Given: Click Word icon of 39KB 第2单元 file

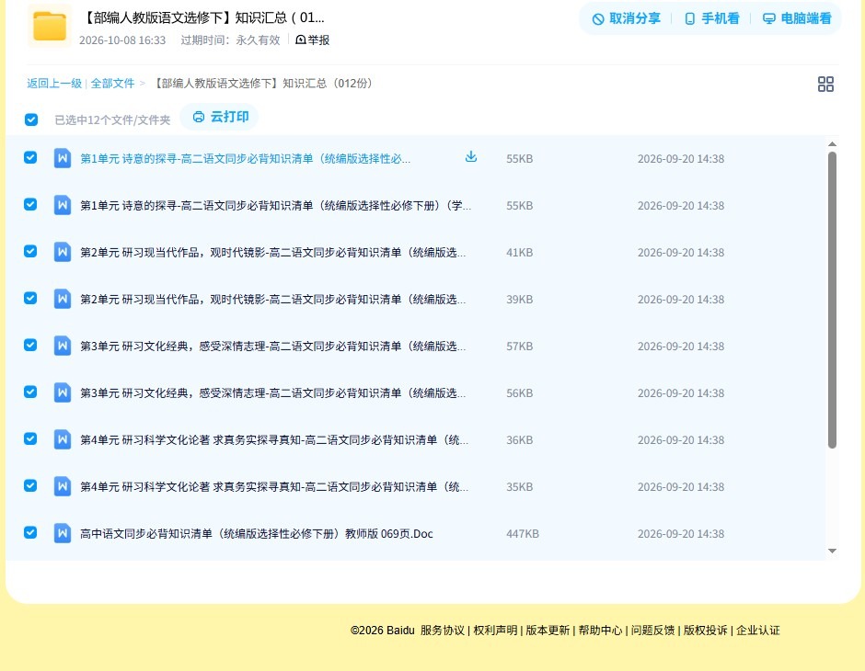Looking at the screenshot, I should 63,299.
